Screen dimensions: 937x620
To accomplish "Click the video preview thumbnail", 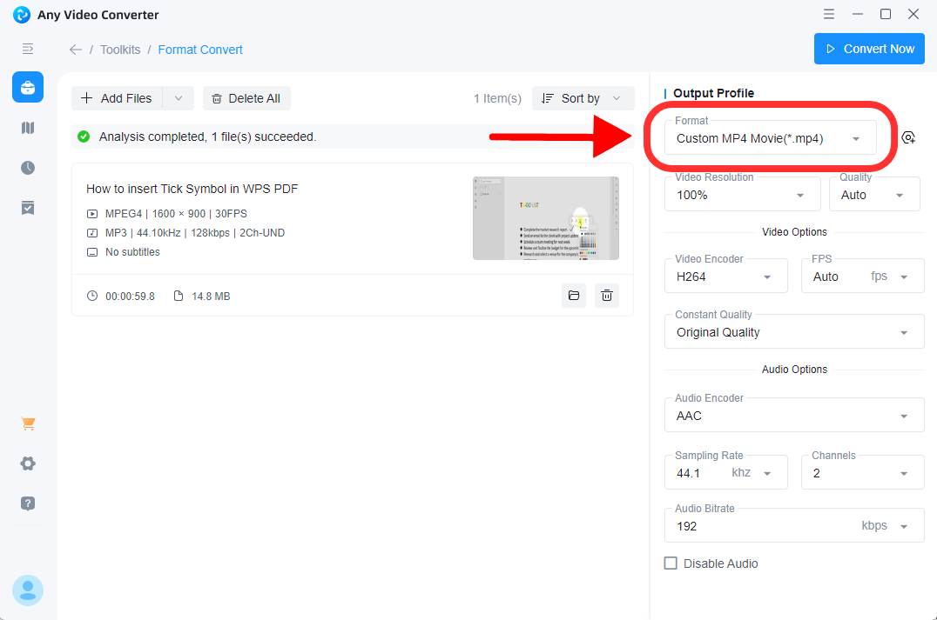I will click(546, 217).
